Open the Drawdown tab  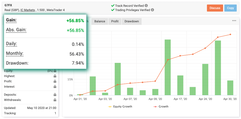pyautogui.click(x=131, y=21)
